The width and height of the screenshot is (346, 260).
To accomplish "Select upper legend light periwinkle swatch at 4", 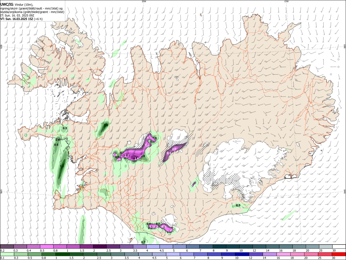I will [x=153, y=246].
